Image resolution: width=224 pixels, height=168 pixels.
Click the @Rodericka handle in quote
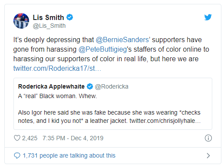click(112, 87)
